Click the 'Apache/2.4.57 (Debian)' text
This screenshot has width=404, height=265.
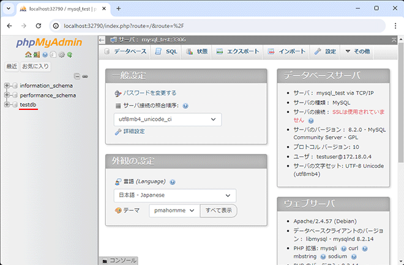pos(325,221)
